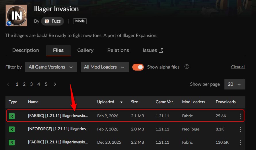Screen dimensions: 256x150
Task: Go to page 2
Action: coord(24,84)
